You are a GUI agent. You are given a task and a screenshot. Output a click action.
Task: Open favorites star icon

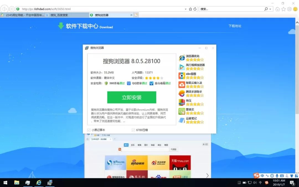click(x=283, y=9)
